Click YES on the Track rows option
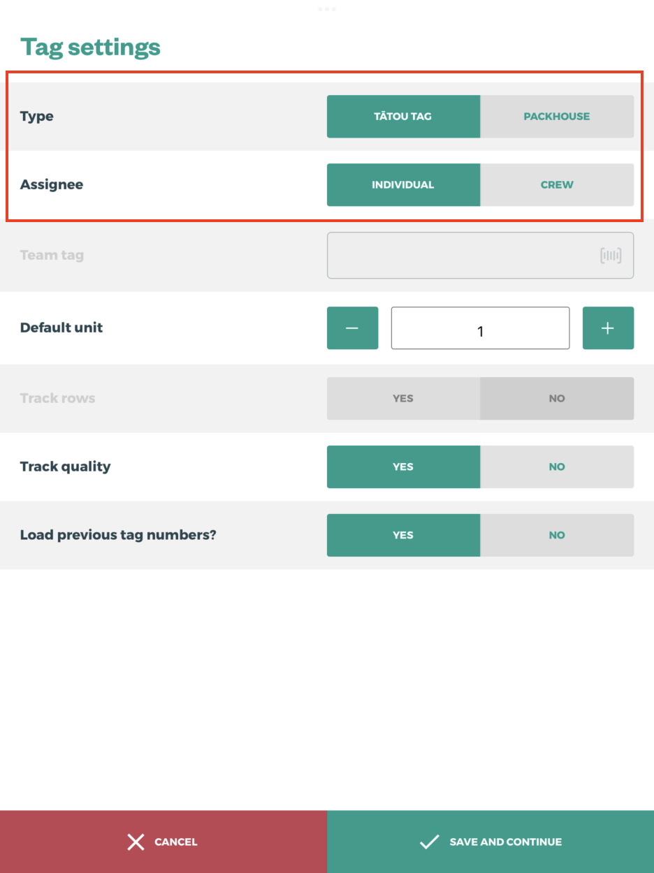 [x=403, y=398]
